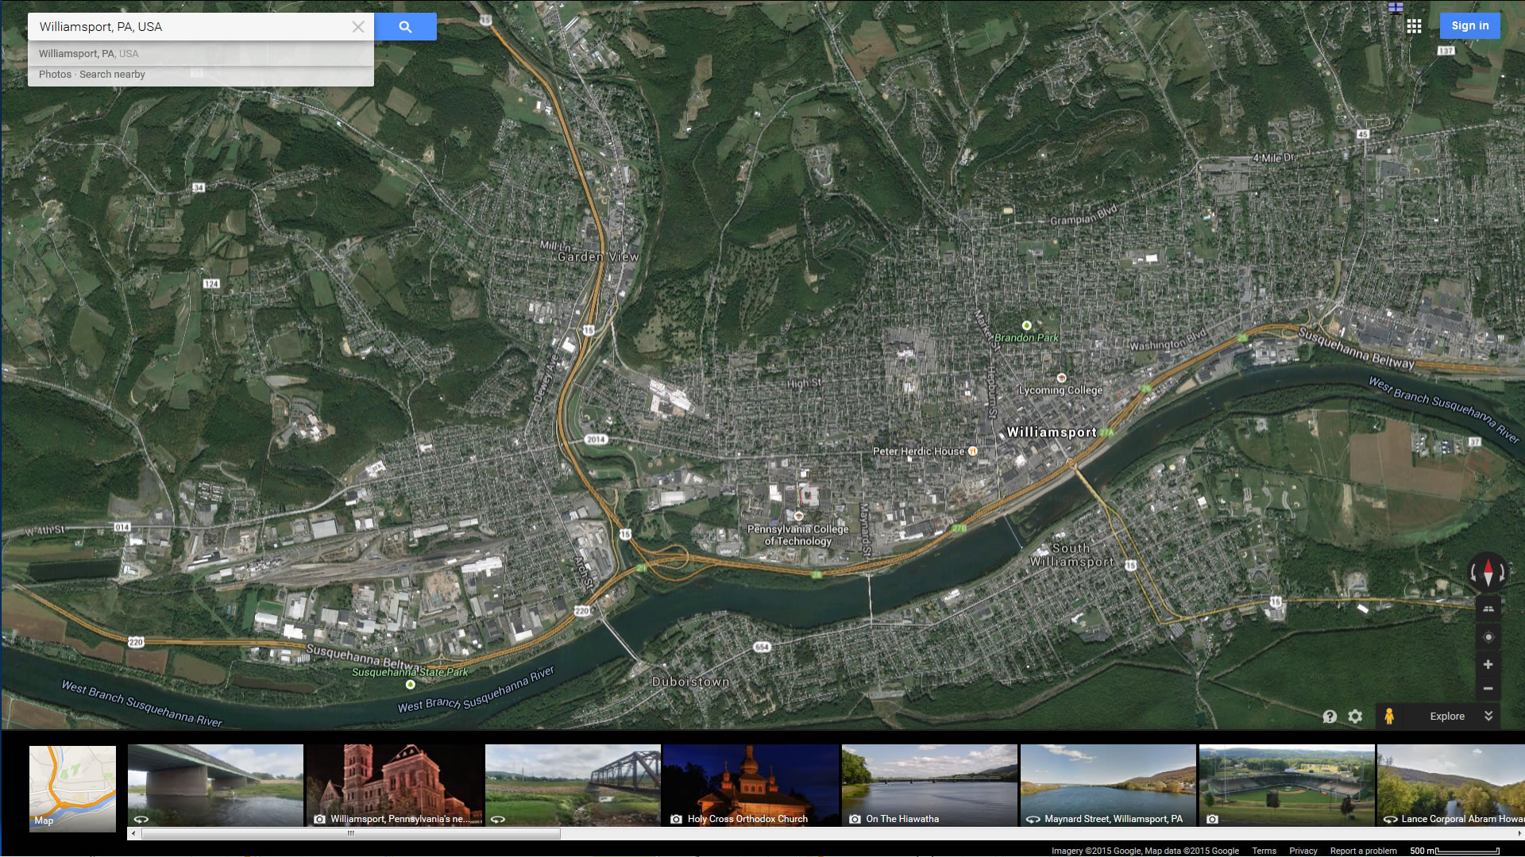The height and width of the screenshot is (857, 1525).
Task: Open the Google apps grid
Action: pyautogui.click(x=1414, y=26)
